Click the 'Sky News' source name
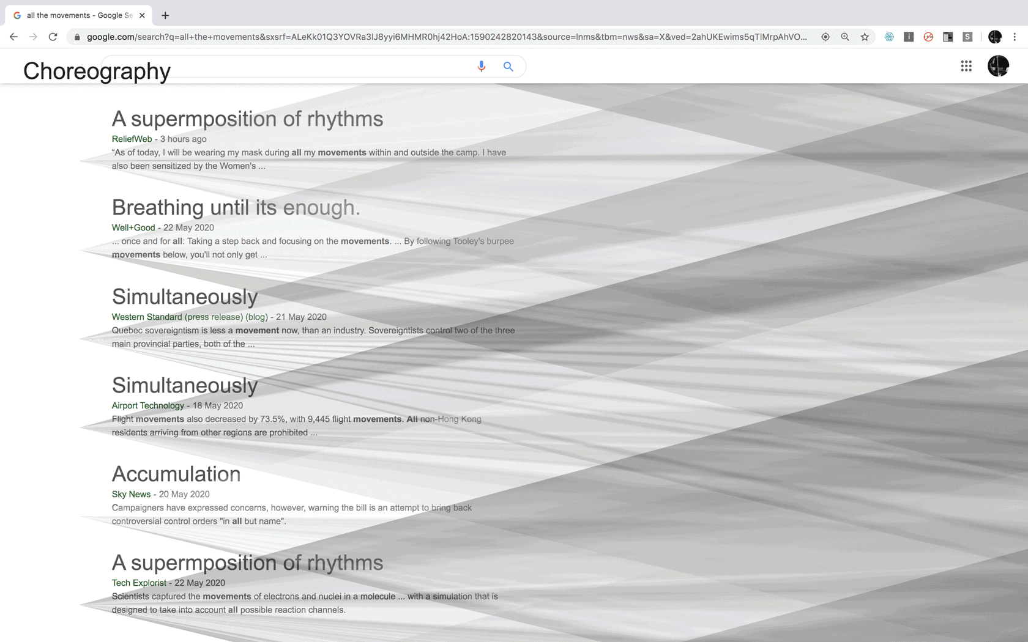 coord(131,494)
